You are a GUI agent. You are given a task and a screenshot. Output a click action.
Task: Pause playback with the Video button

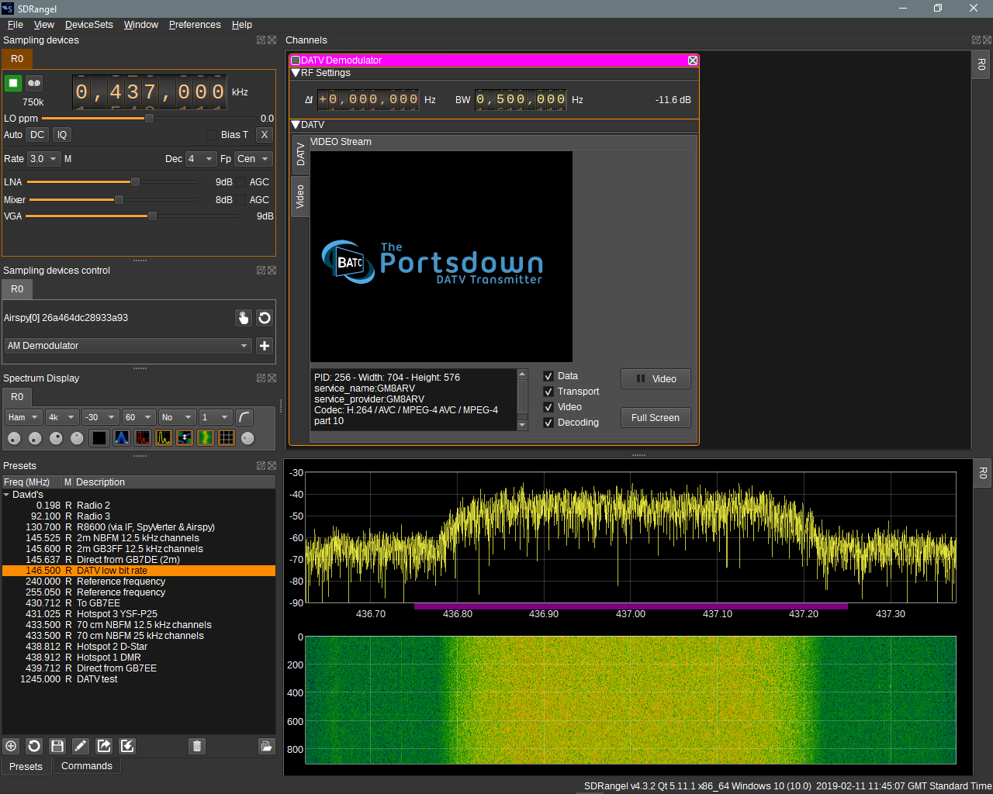point(656,378)
